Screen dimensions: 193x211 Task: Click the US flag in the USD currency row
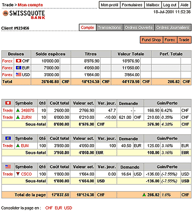pos(18,75)
